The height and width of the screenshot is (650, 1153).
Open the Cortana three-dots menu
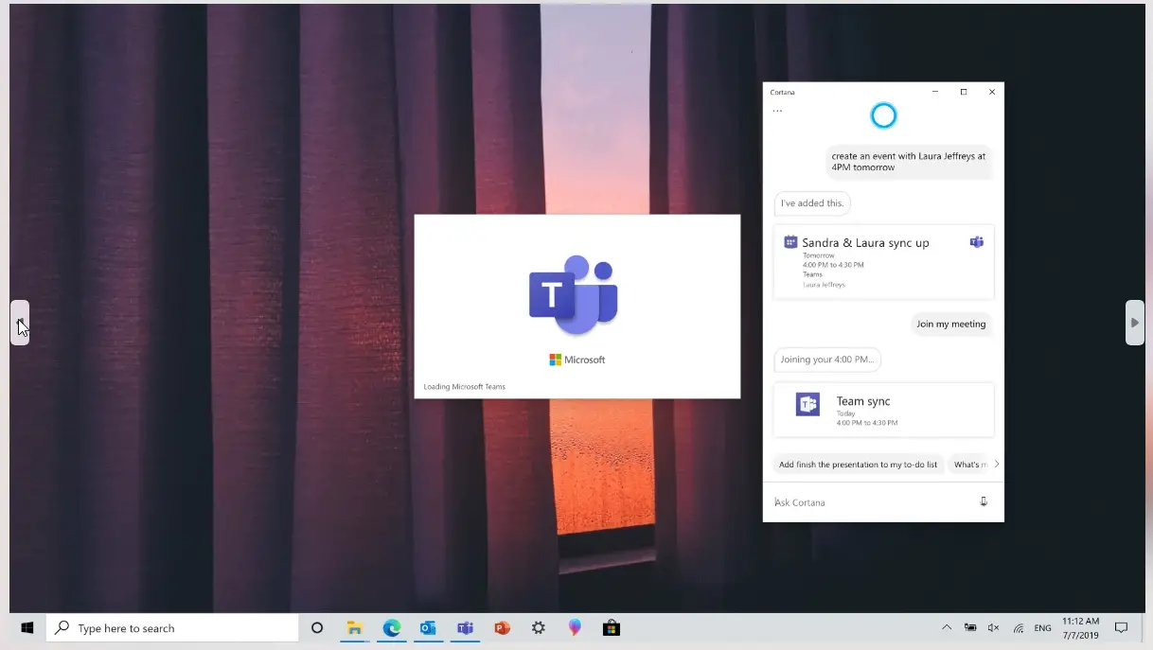[777, 111]
